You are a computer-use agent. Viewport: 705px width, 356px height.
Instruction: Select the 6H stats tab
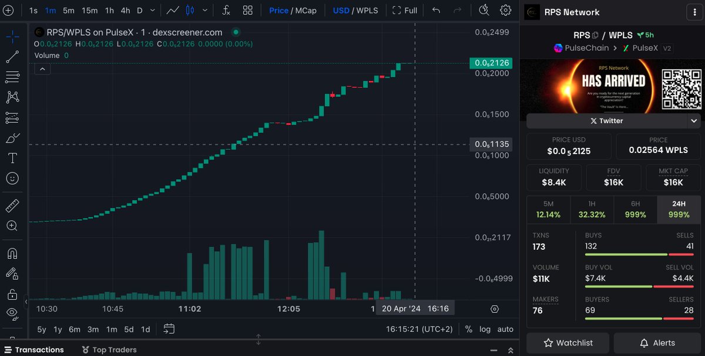[635, 210]
